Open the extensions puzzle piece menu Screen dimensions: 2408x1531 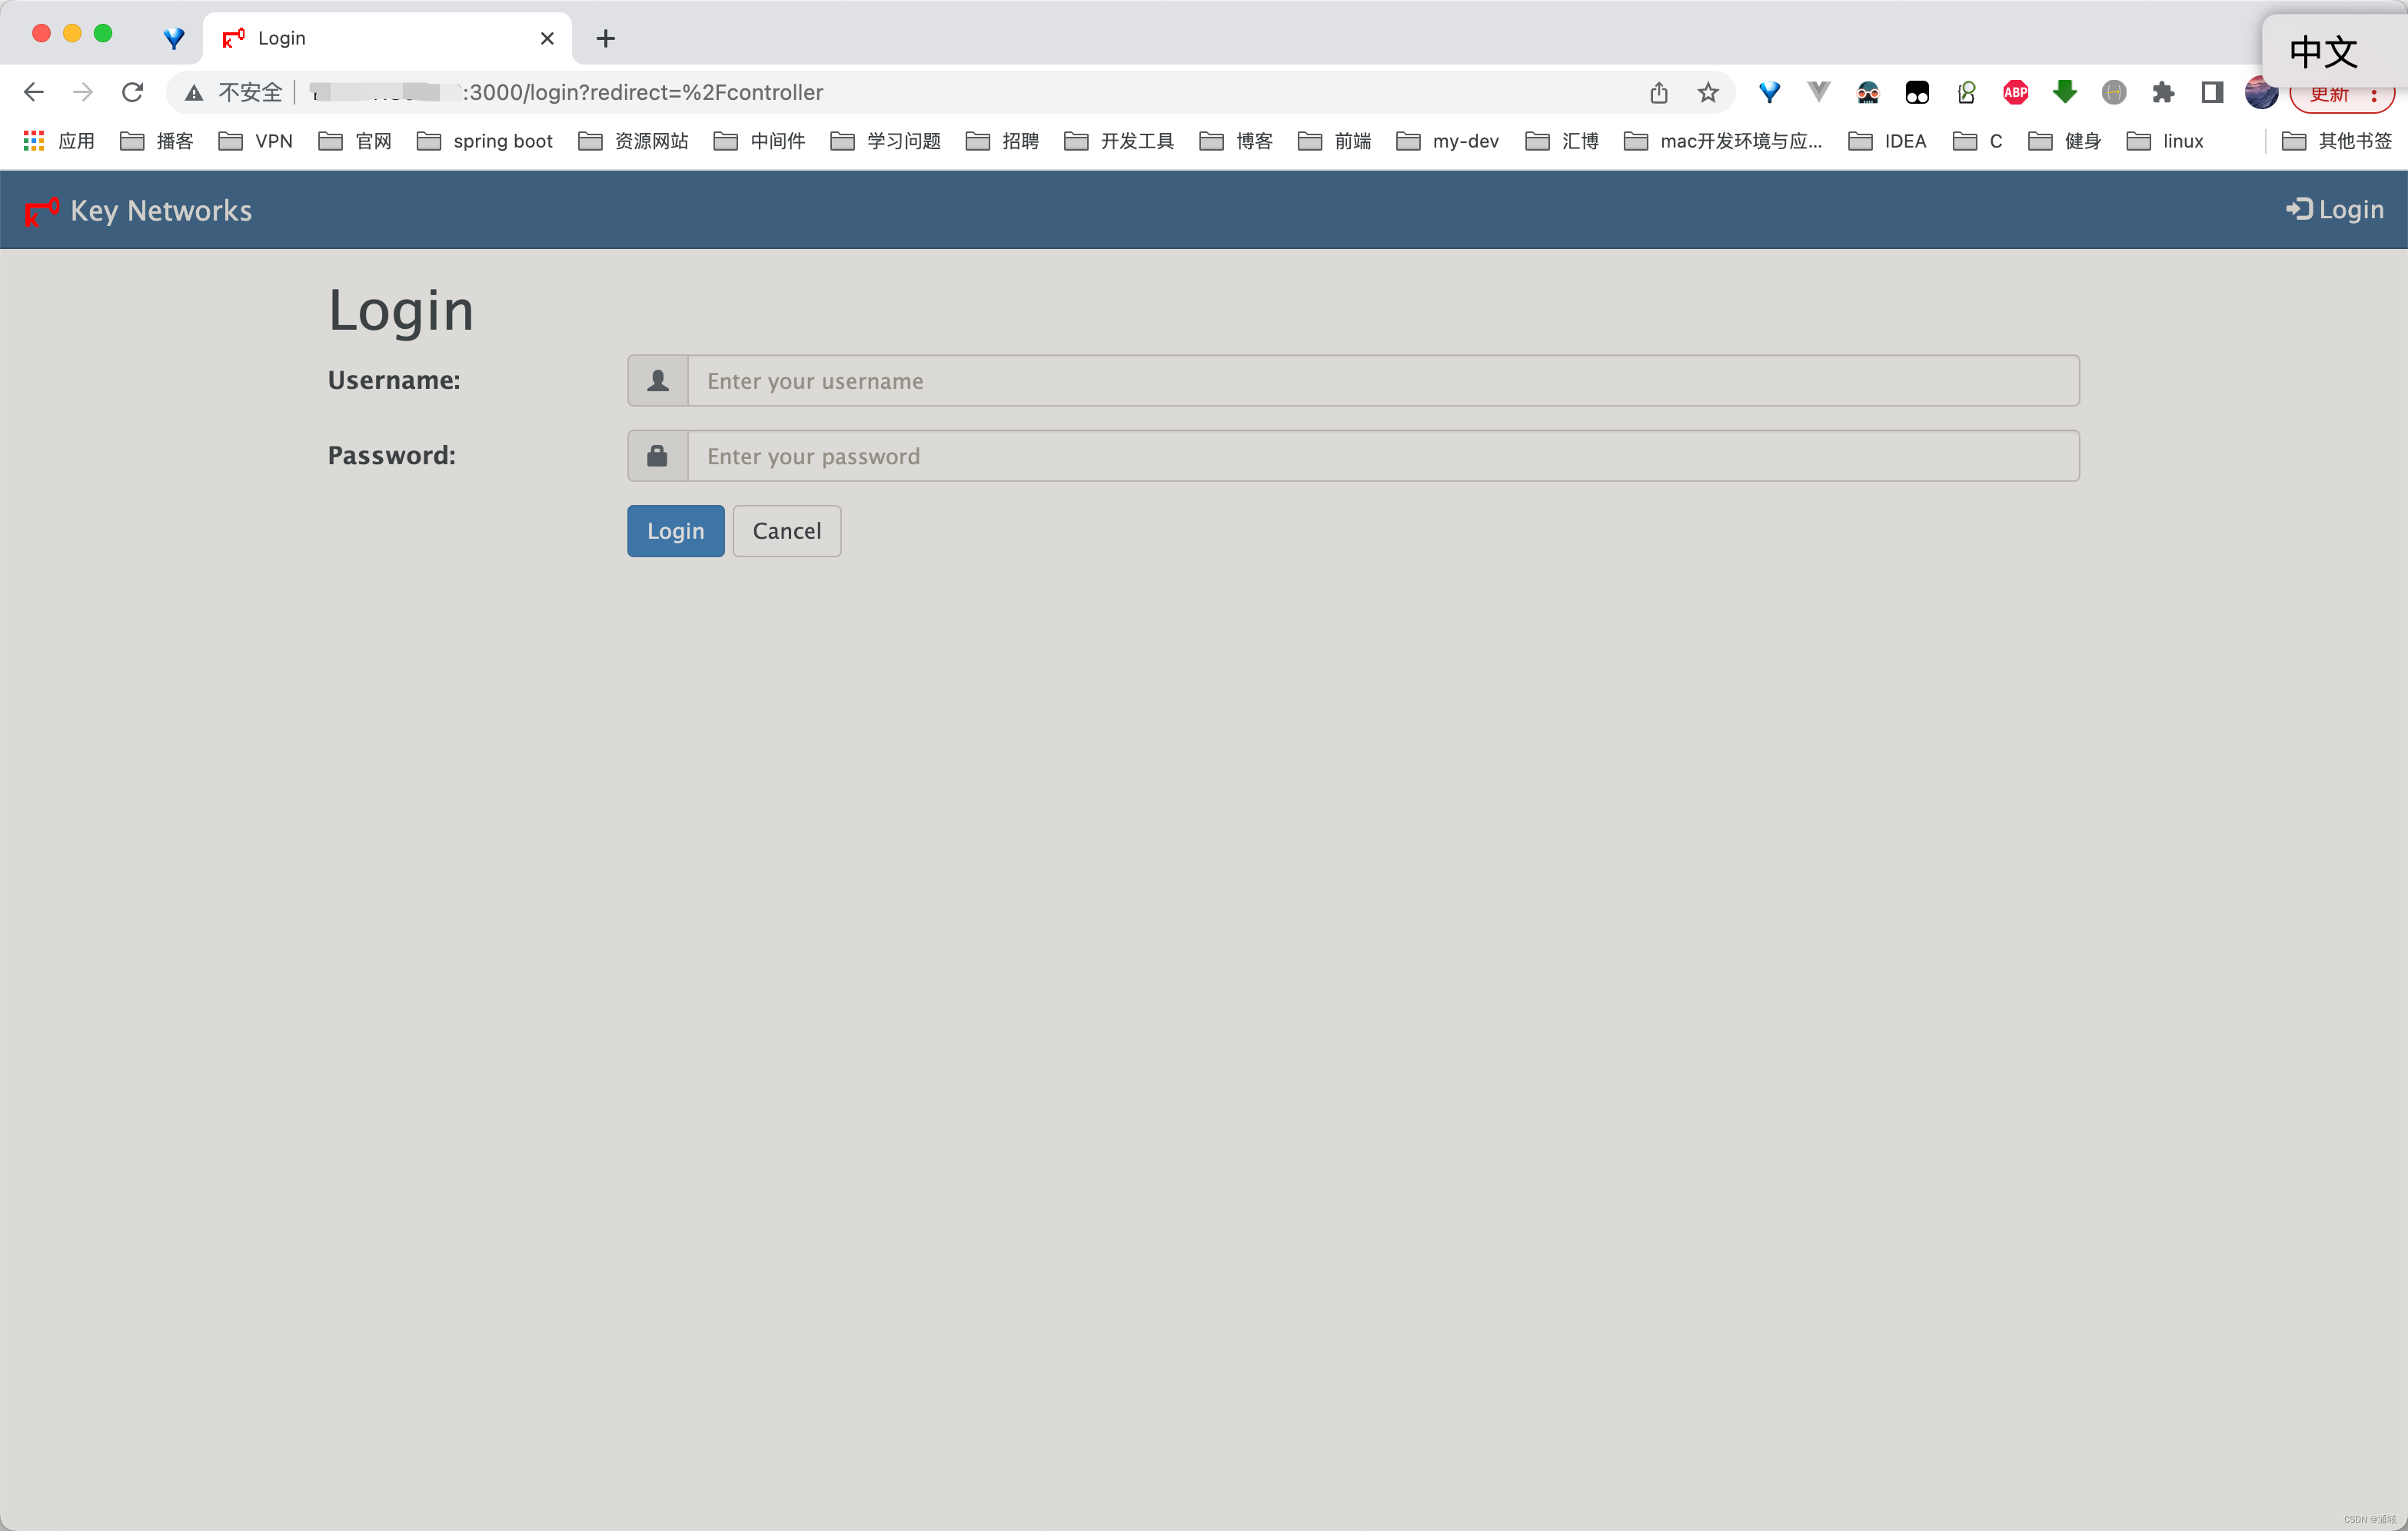(x=2163, y=92)
